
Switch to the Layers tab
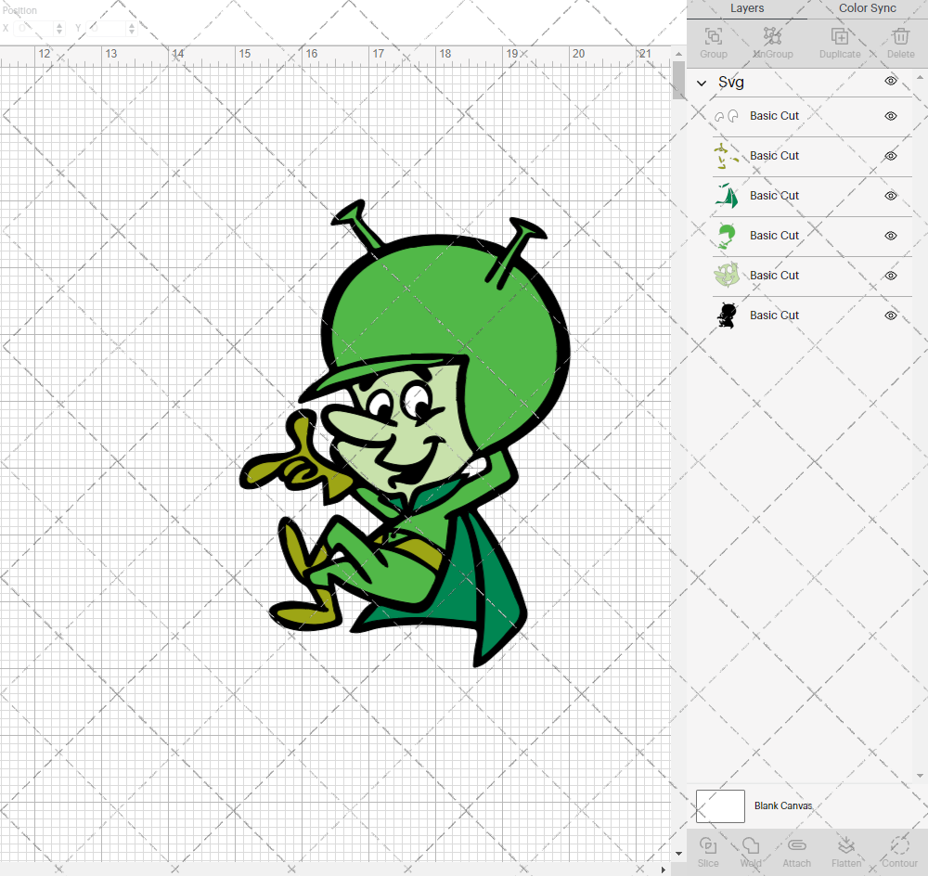pos(746,8)
